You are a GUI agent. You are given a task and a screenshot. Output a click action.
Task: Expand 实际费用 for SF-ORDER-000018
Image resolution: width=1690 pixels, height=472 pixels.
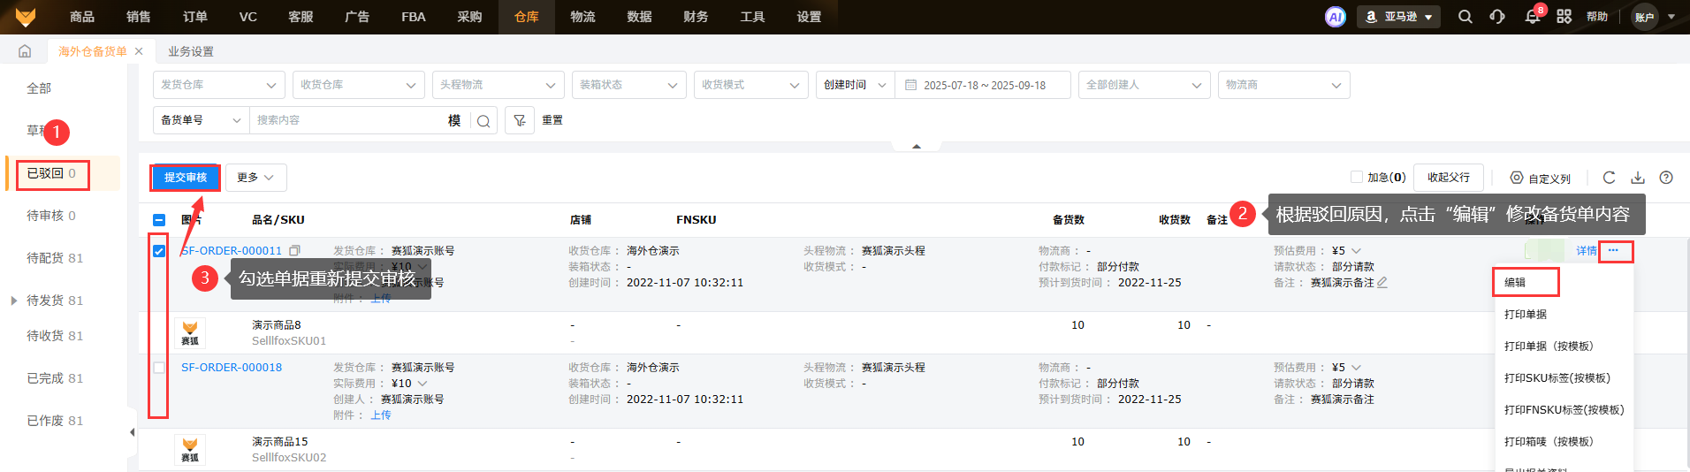422,384
